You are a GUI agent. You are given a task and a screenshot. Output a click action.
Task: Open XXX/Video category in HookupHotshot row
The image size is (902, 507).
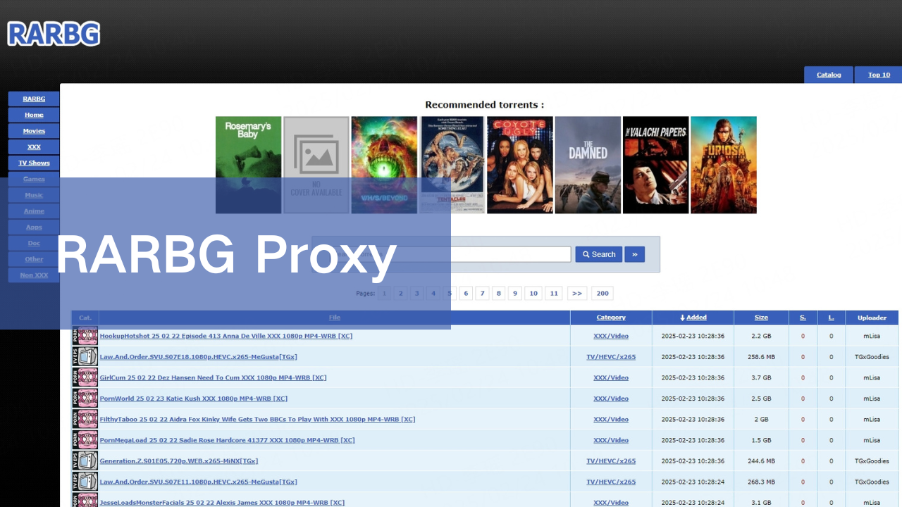pyautogui.click(x=611, y=336)
